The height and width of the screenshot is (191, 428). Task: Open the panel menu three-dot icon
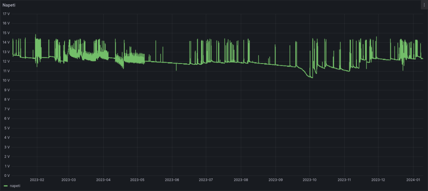[424, 5]
